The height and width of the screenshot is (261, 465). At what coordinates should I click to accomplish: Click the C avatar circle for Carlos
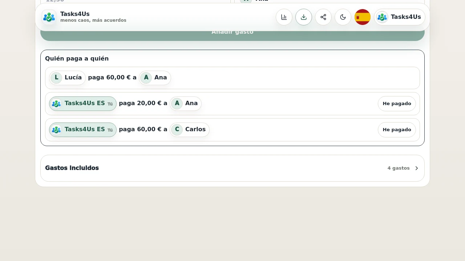click(177, 129)
